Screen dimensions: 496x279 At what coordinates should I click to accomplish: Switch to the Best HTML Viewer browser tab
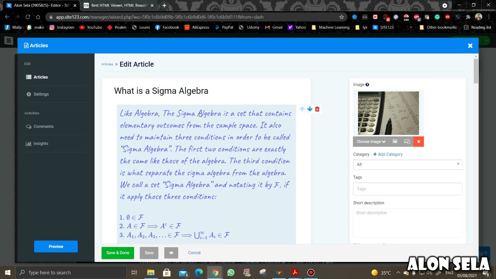tap(118, 5)
